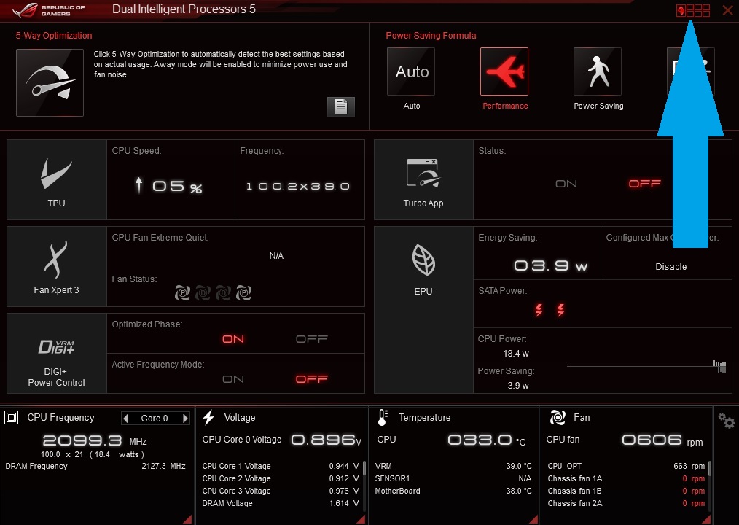Click the Configured Max CPU Power Disable value
This screenshot has width=739, height=525.
(670, 267)
